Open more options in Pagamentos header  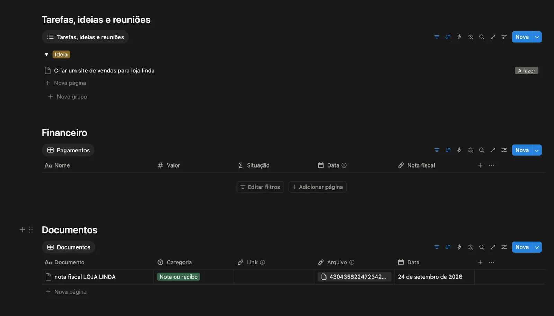point(491,165)
